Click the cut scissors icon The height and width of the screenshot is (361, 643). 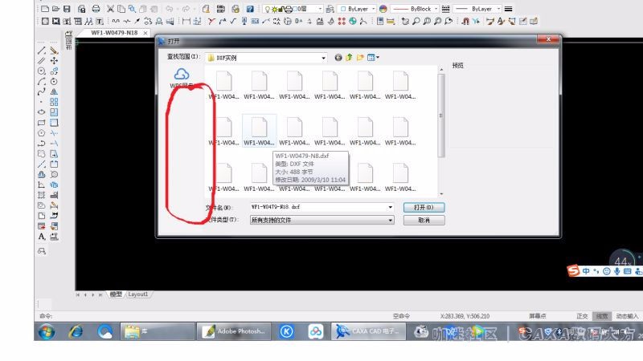pyautogui.click(x=112, y=8)
